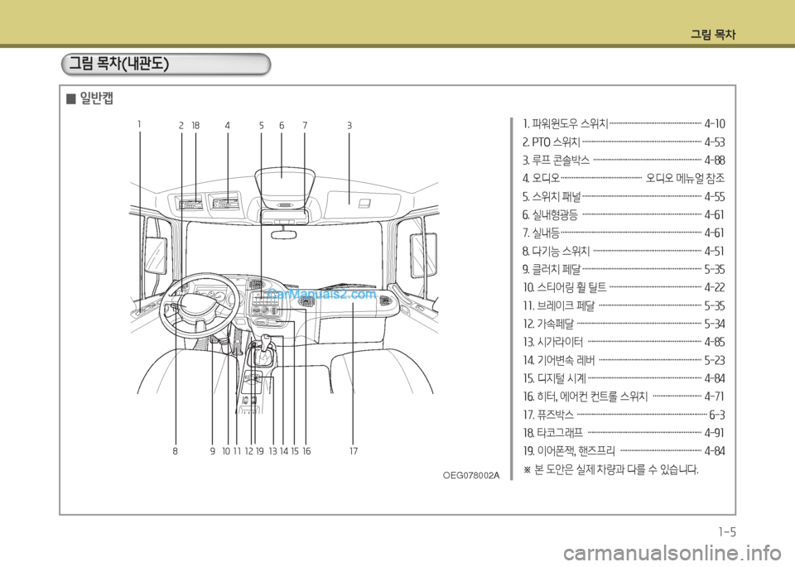The image size is (795, 567).
Task: Click page reference 6-3
Action: 717,415
